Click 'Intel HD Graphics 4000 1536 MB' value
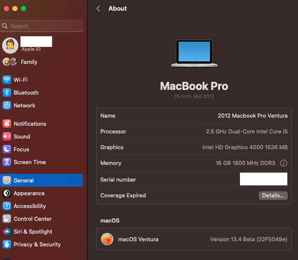Viewport: 298px width, 260px height. [x=245, y=147]
